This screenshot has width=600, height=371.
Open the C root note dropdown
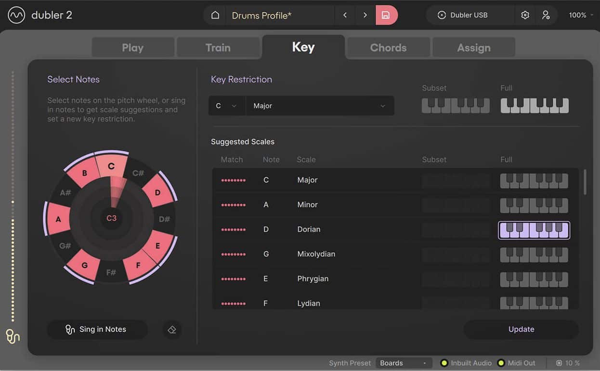pyautogui.click(x=226, y=105)
